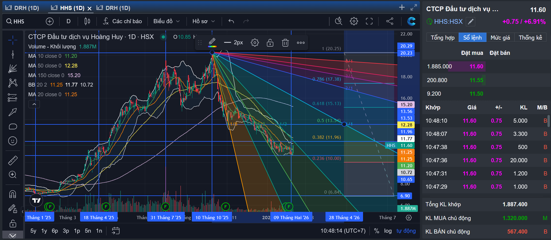This screenshot has height=240, width=551.
Task: Click F event marker above 18 Tháng 4 '25
Action: (x=106, y=207)
